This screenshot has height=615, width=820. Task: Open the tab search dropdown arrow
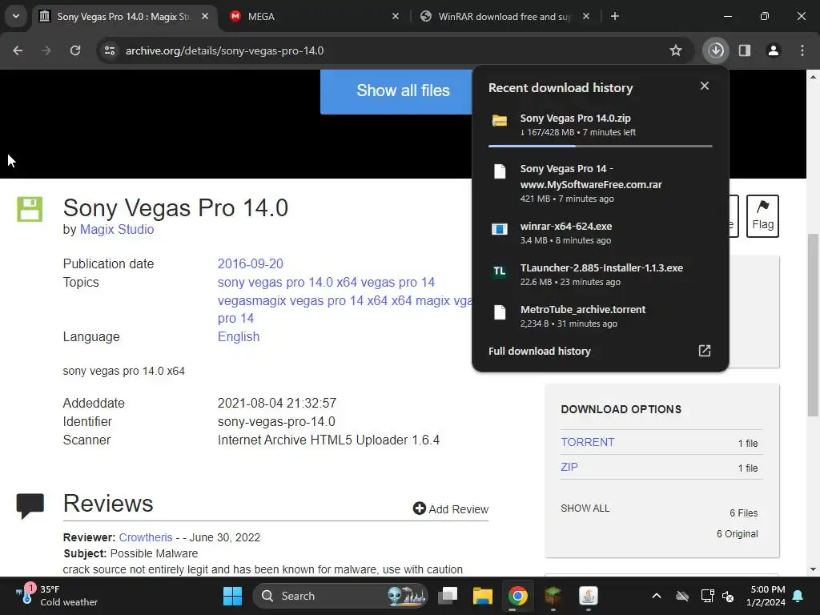(16, 16)
